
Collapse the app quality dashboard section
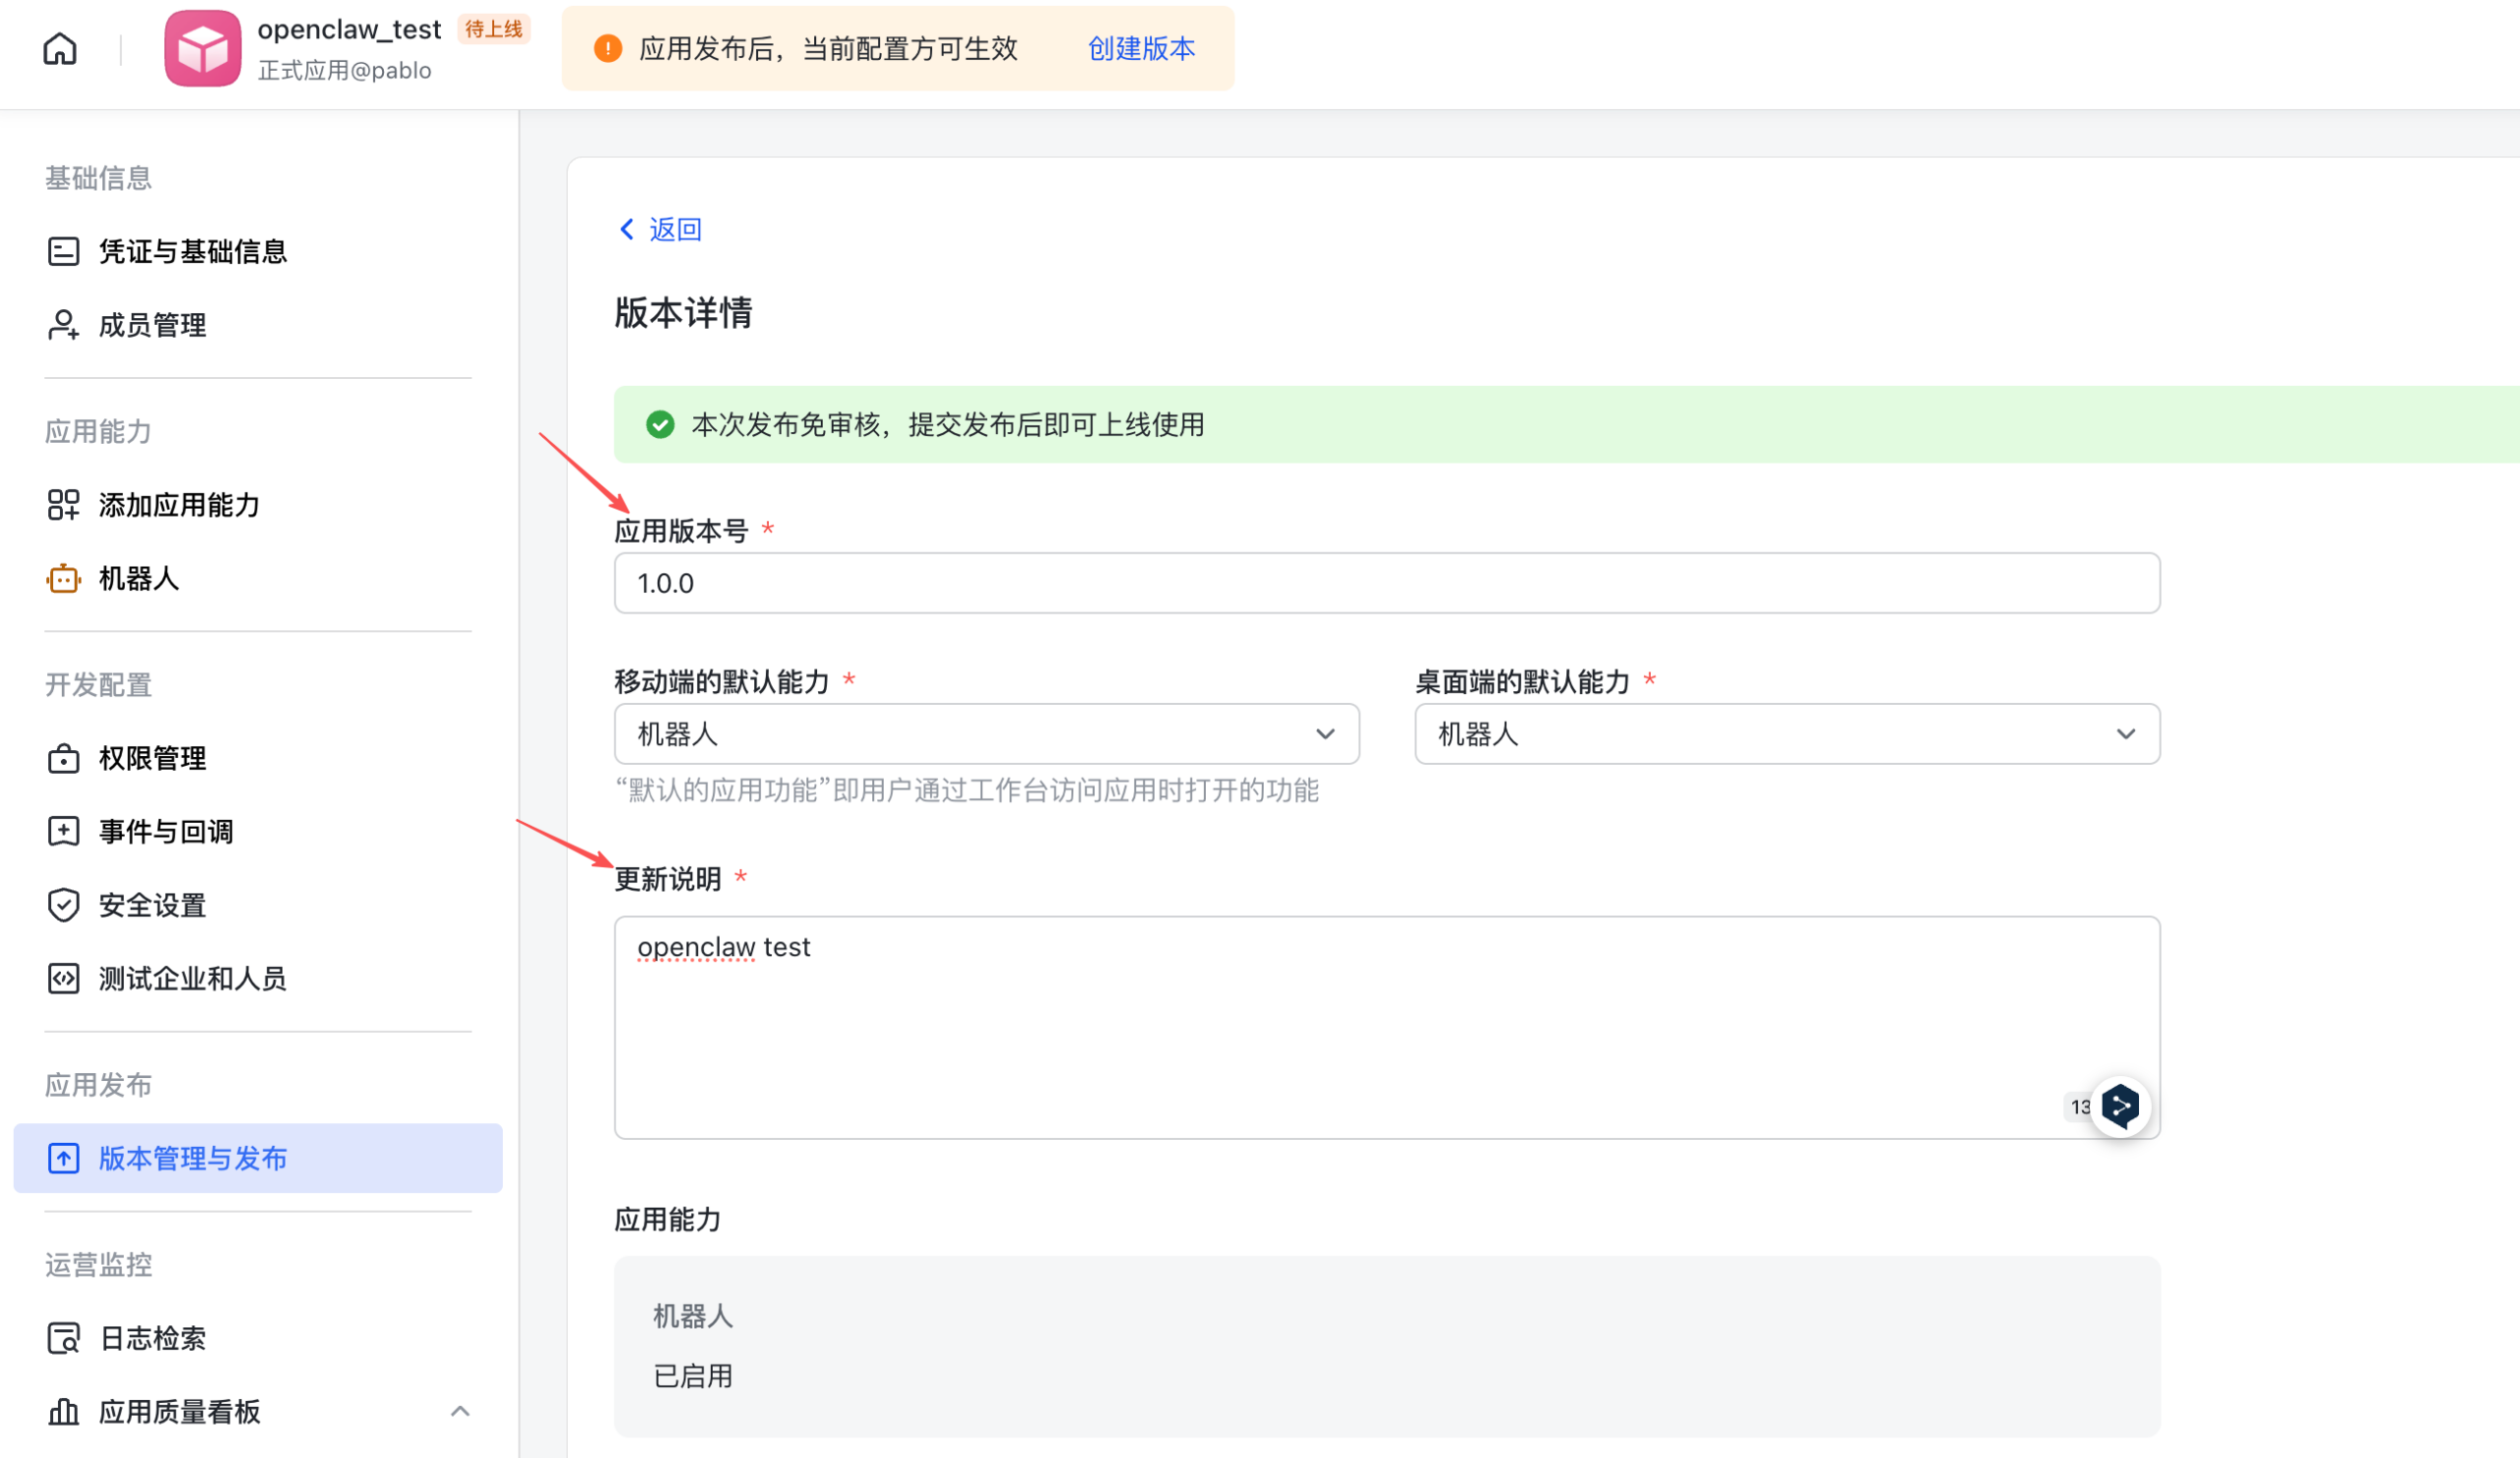(x=460, y=1411)
